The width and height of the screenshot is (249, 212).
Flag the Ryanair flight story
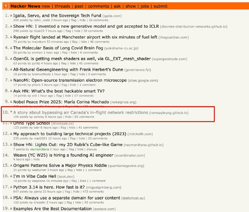[x=75, y=42]
